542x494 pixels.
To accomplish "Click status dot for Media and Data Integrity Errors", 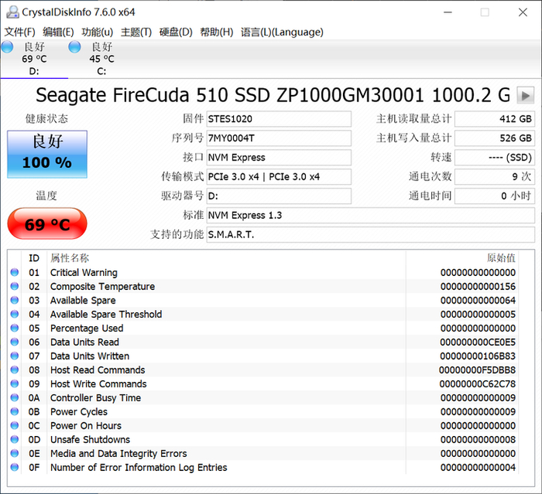I will pos(15,453).
